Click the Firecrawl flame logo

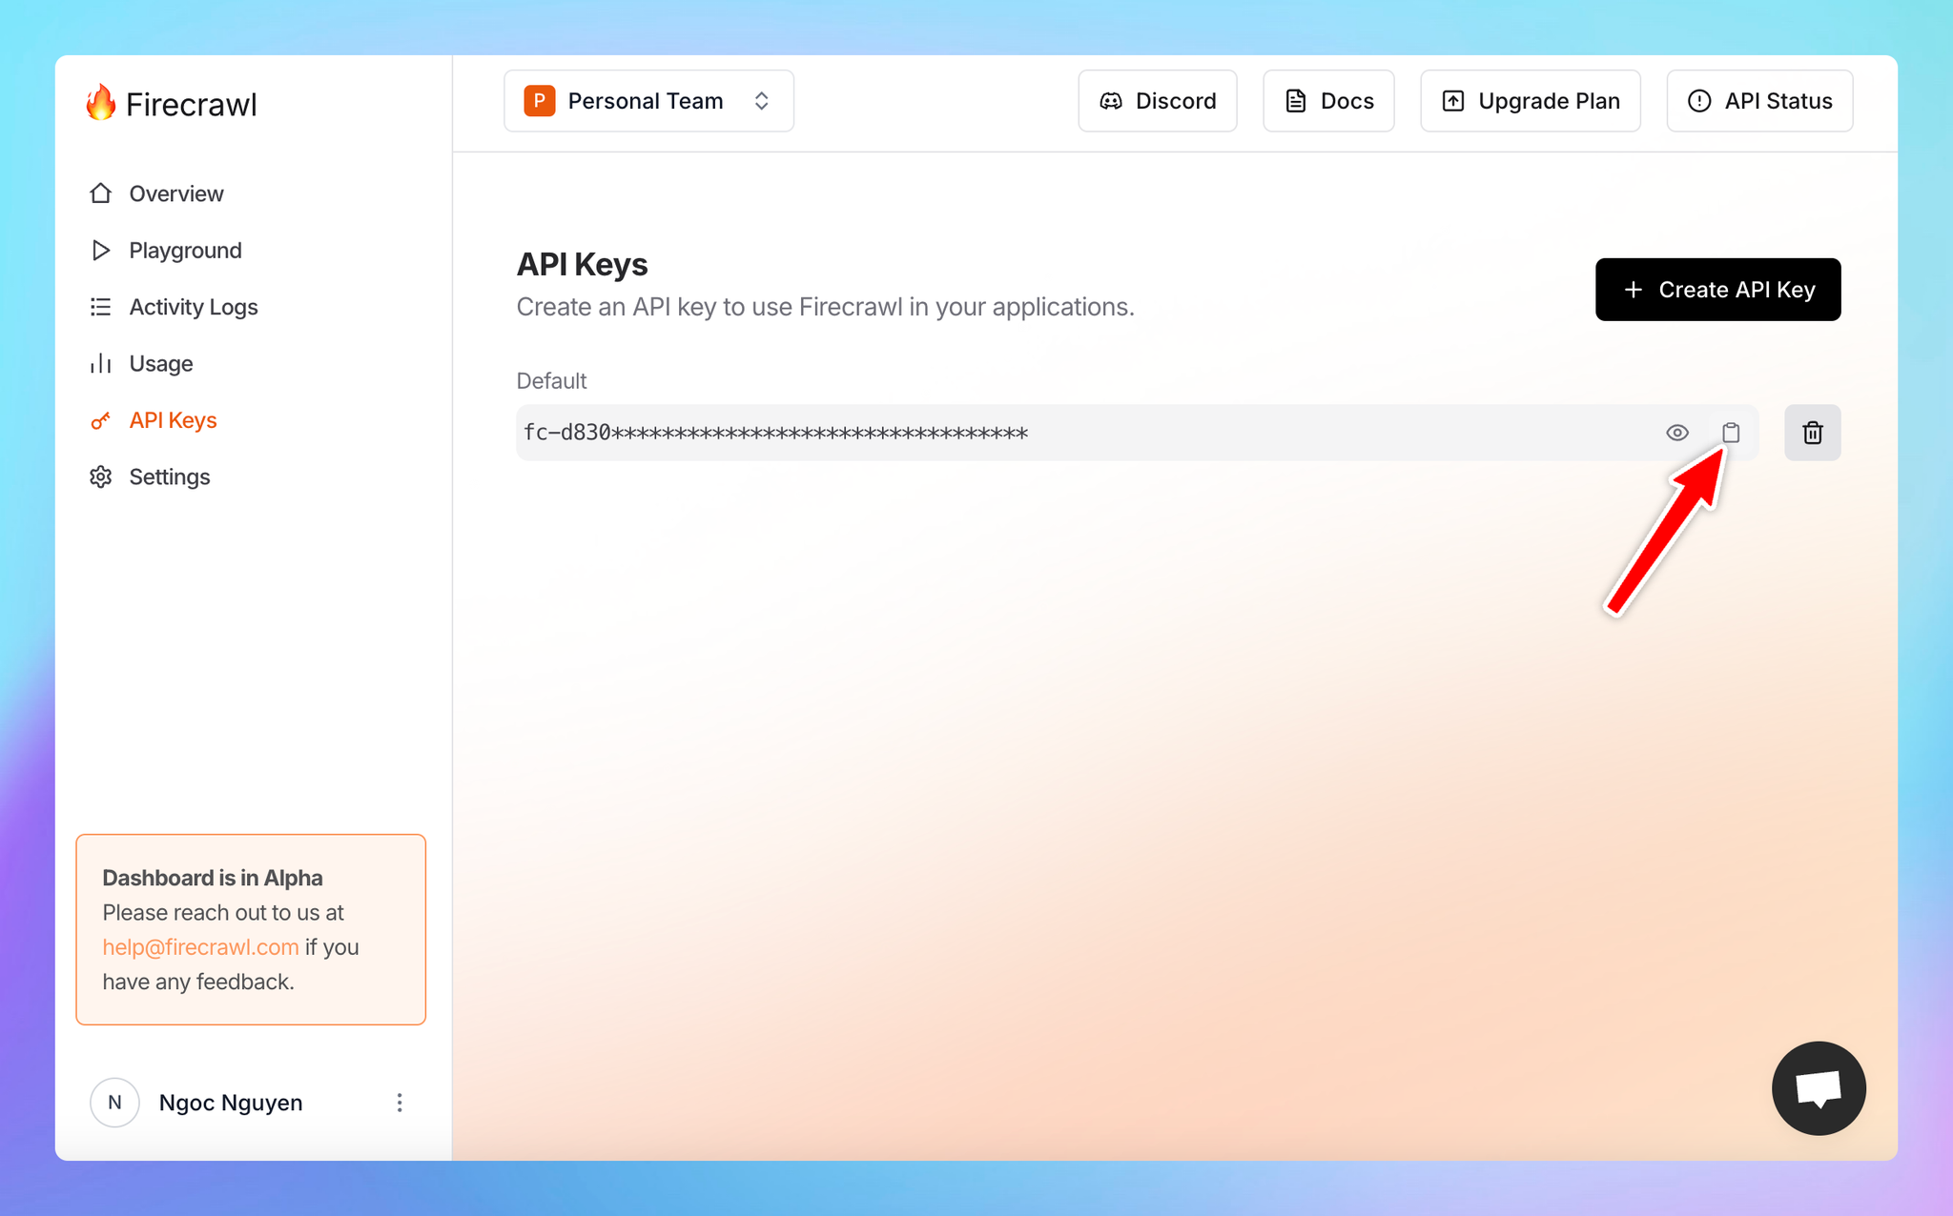tap(100, 103)
